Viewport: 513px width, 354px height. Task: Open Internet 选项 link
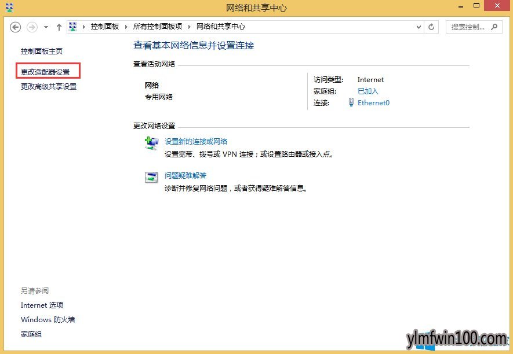[x=42, y=305]
